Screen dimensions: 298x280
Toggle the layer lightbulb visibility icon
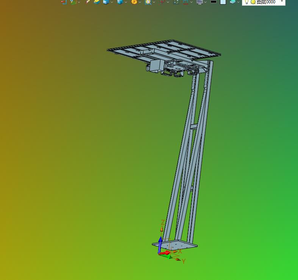pyautogui.click(x=247, y=2)
